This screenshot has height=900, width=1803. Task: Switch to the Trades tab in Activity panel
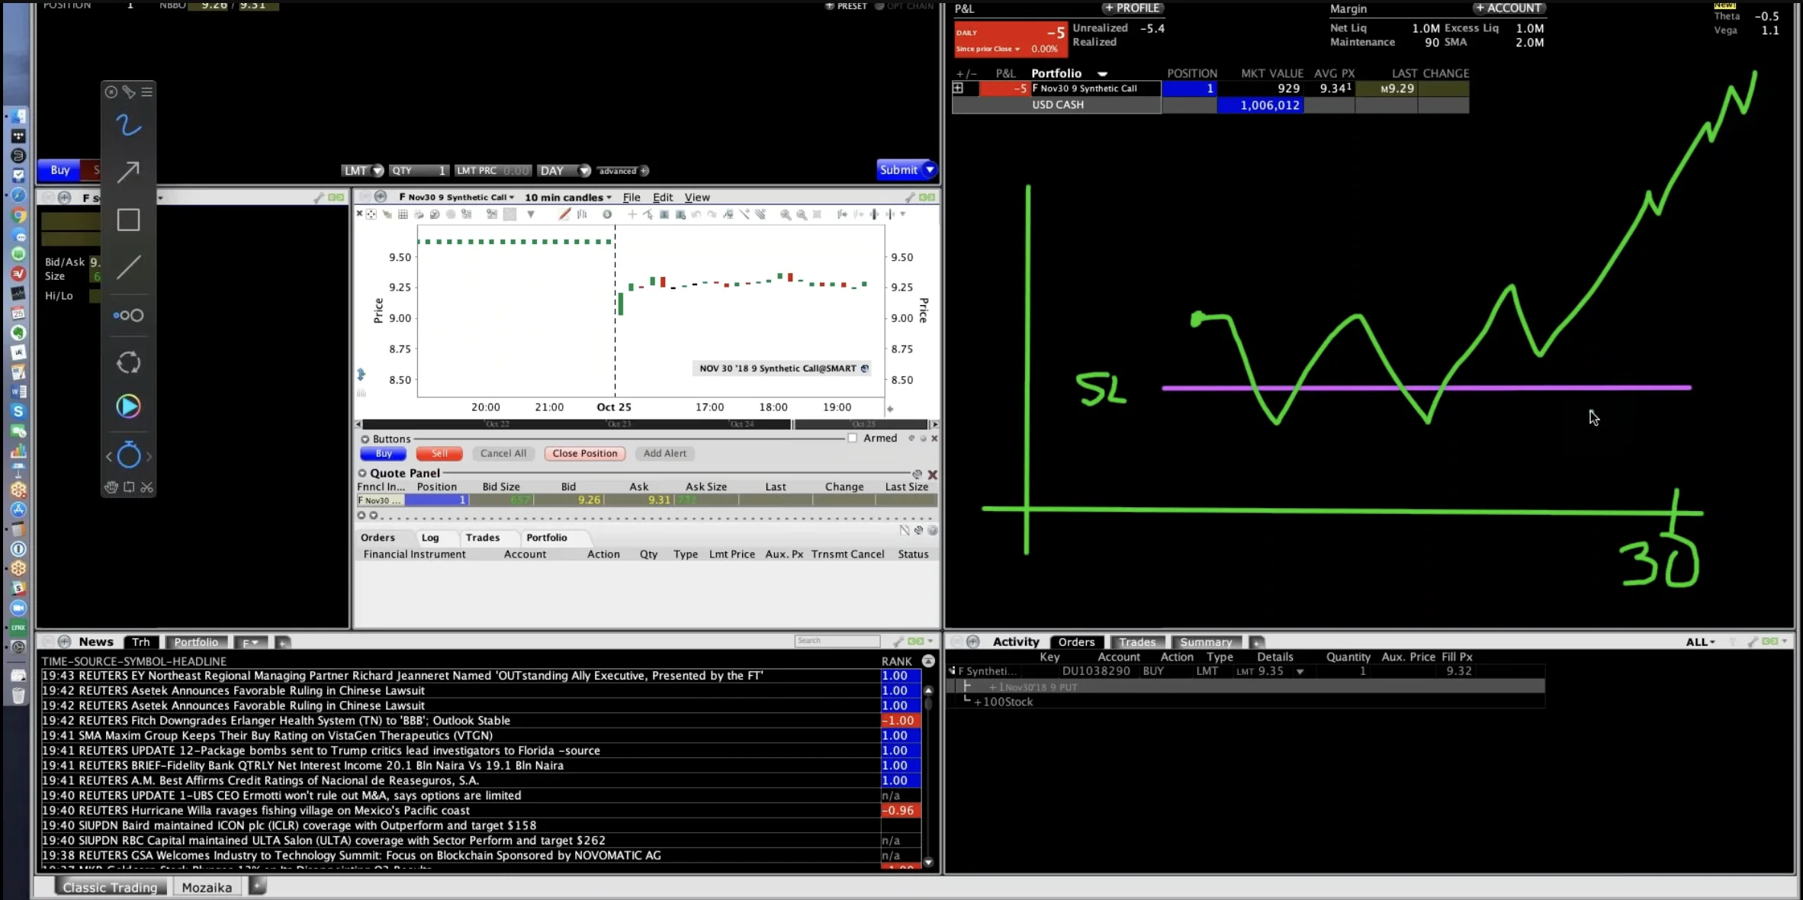click(x=1136, y=642)
